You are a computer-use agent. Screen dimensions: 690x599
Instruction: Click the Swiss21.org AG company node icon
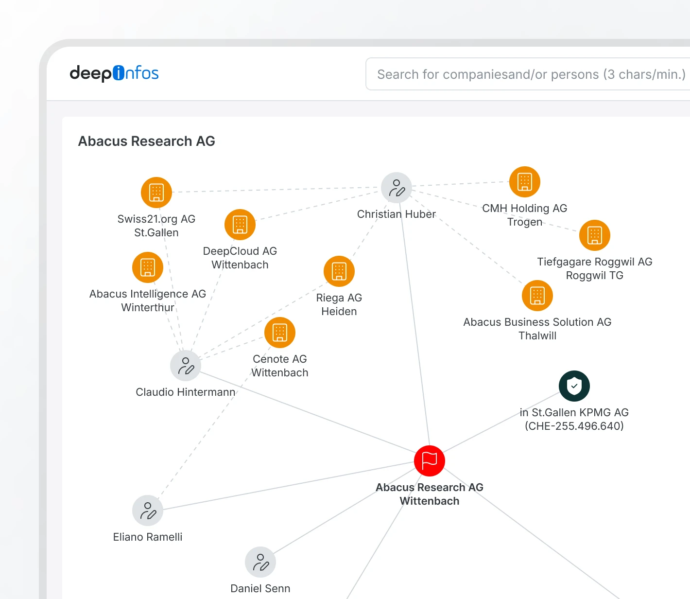point(156,193)
